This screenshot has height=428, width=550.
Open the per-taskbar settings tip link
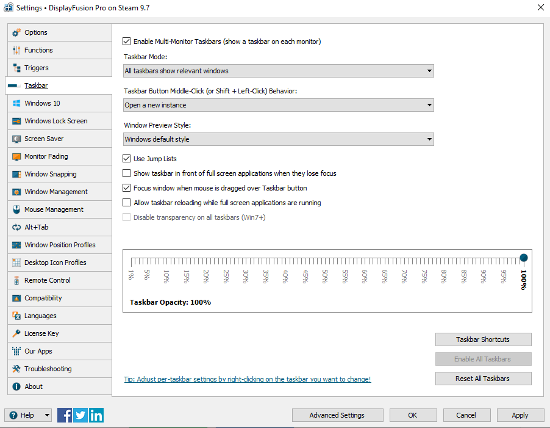(x=247, y=379)
